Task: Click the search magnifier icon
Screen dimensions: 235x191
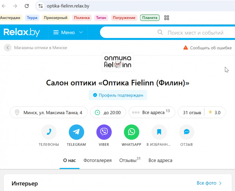Action: tap(160, 32)
